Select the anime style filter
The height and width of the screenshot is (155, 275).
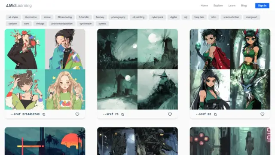coord(47,17)
